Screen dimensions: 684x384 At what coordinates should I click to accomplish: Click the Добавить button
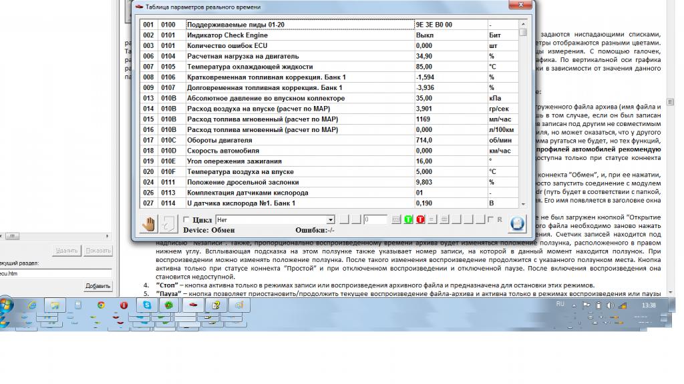pyautogui.click(x=97, y=285)
